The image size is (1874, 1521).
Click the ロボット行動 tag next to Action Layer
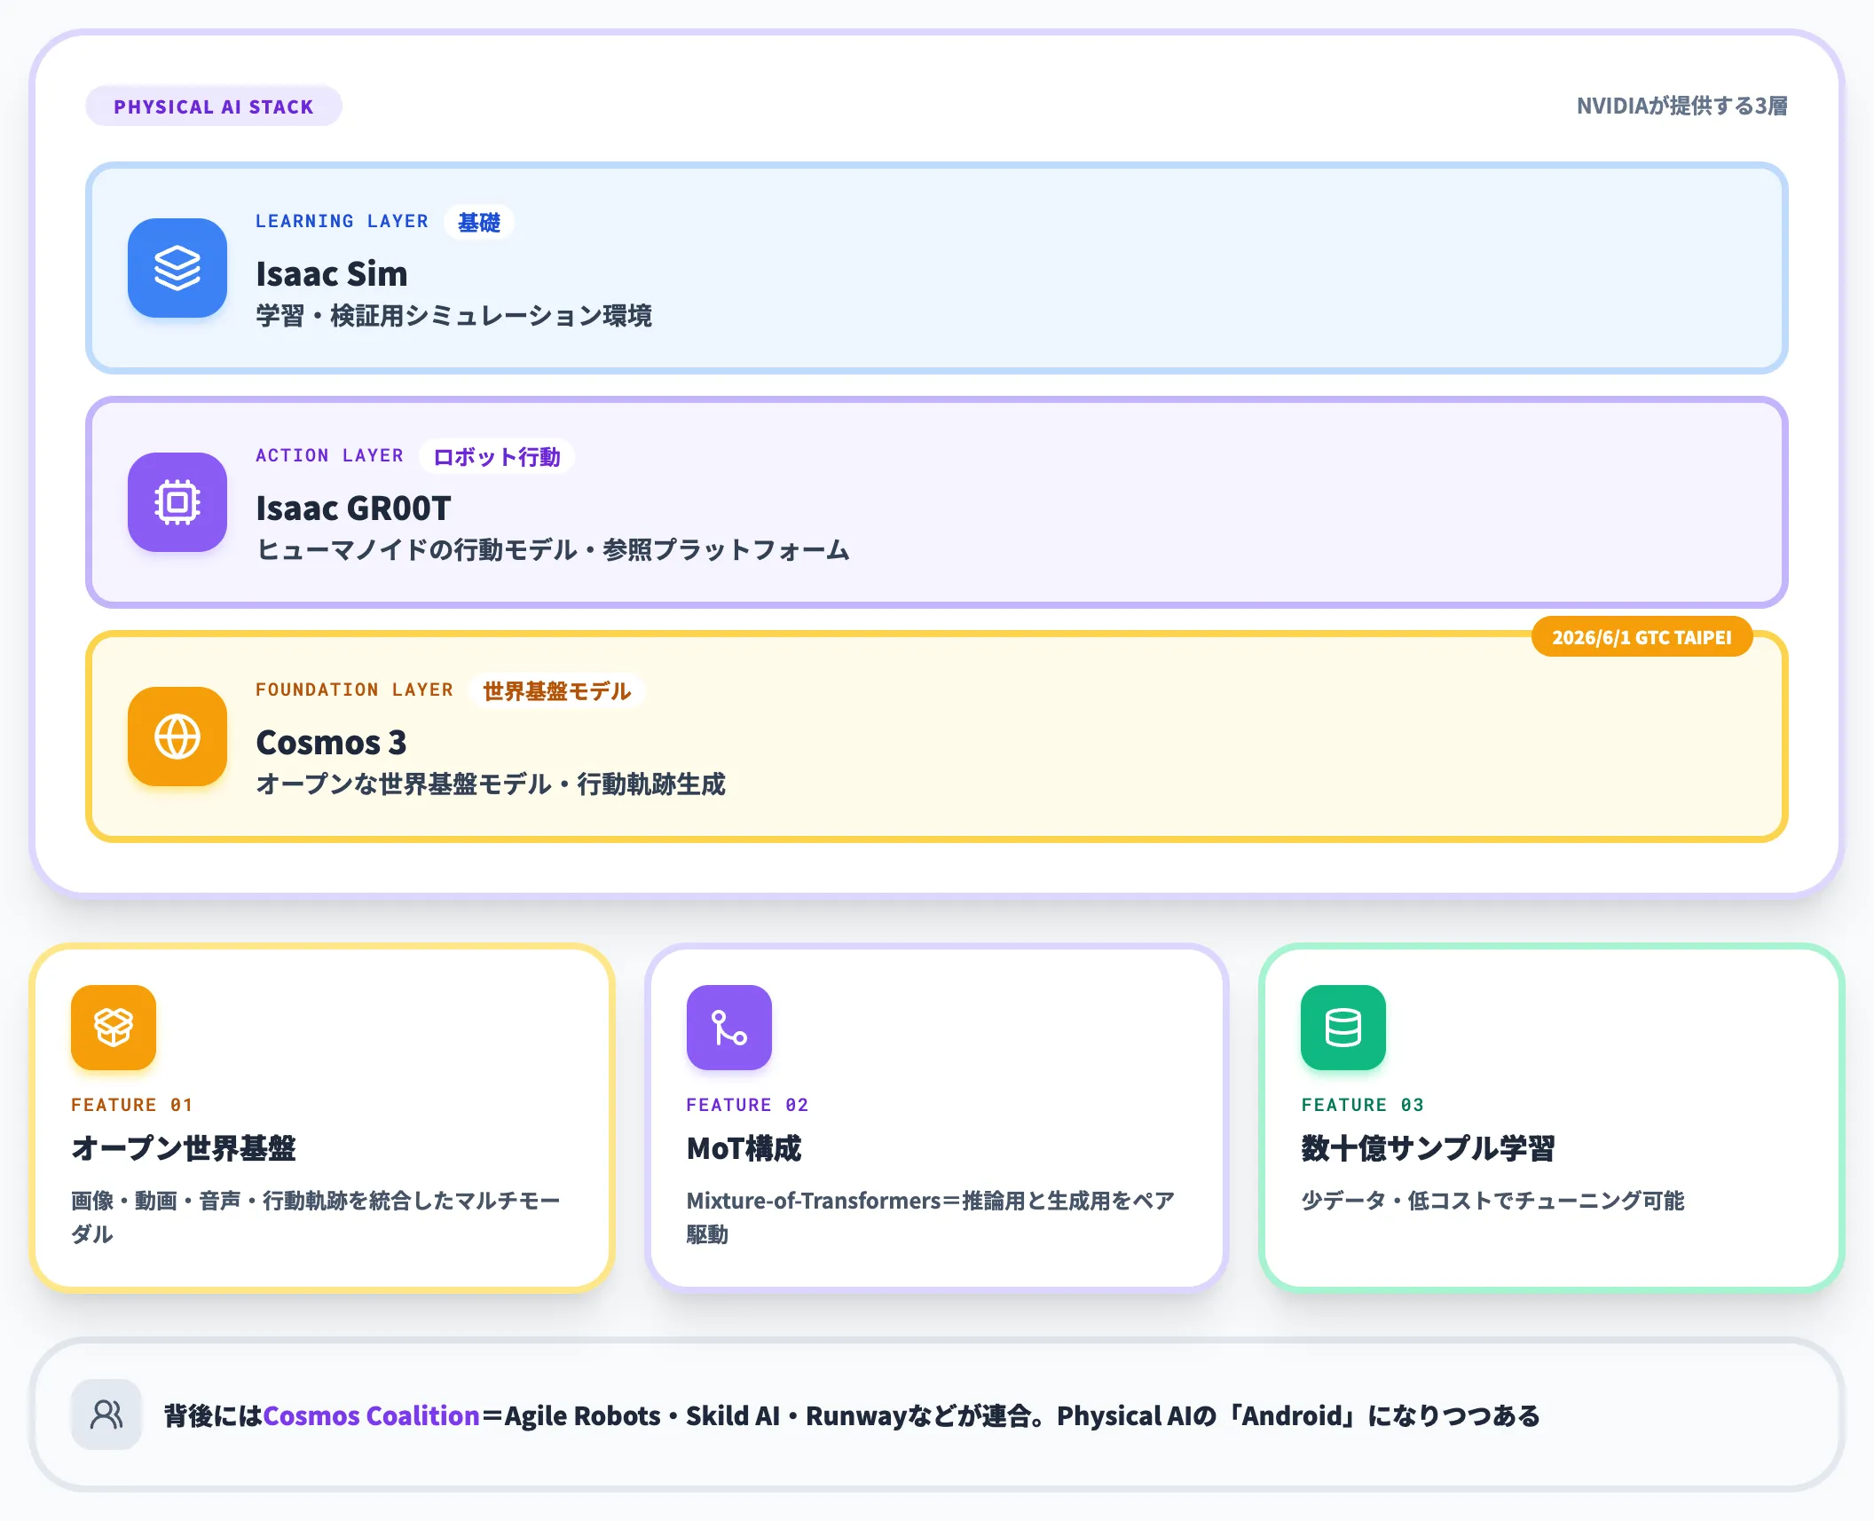[497, 456]
